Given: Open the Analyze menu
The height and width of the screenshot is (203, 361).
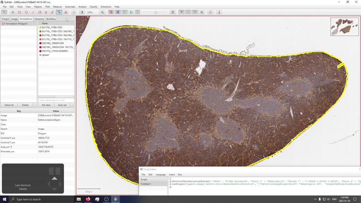Looking at the screenshot, I should point(82,7).
